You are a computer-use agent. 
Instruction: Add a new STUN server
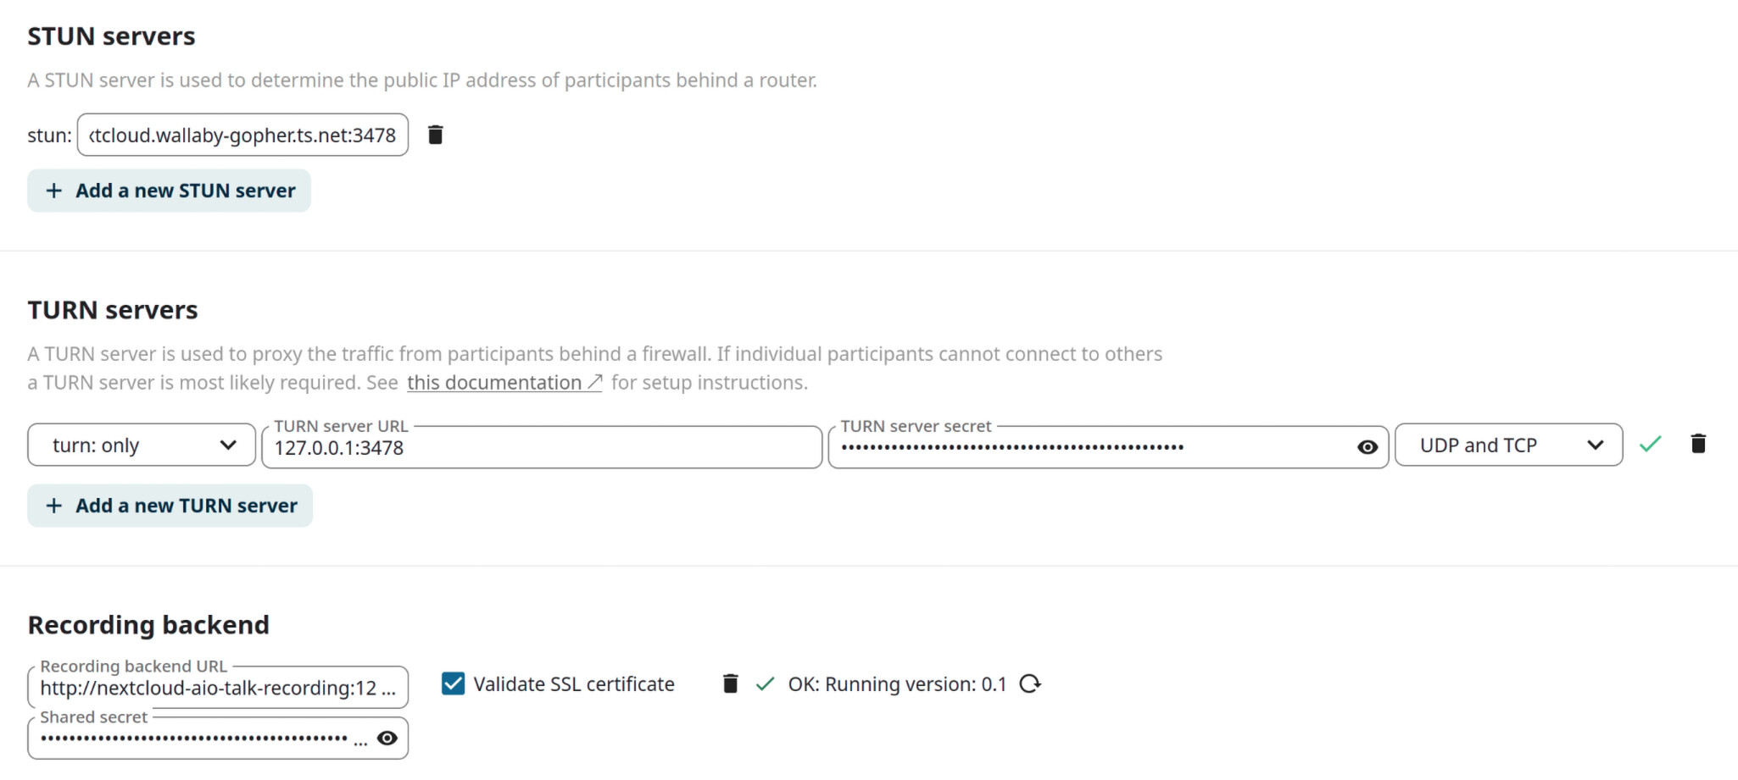coord(170,191)
